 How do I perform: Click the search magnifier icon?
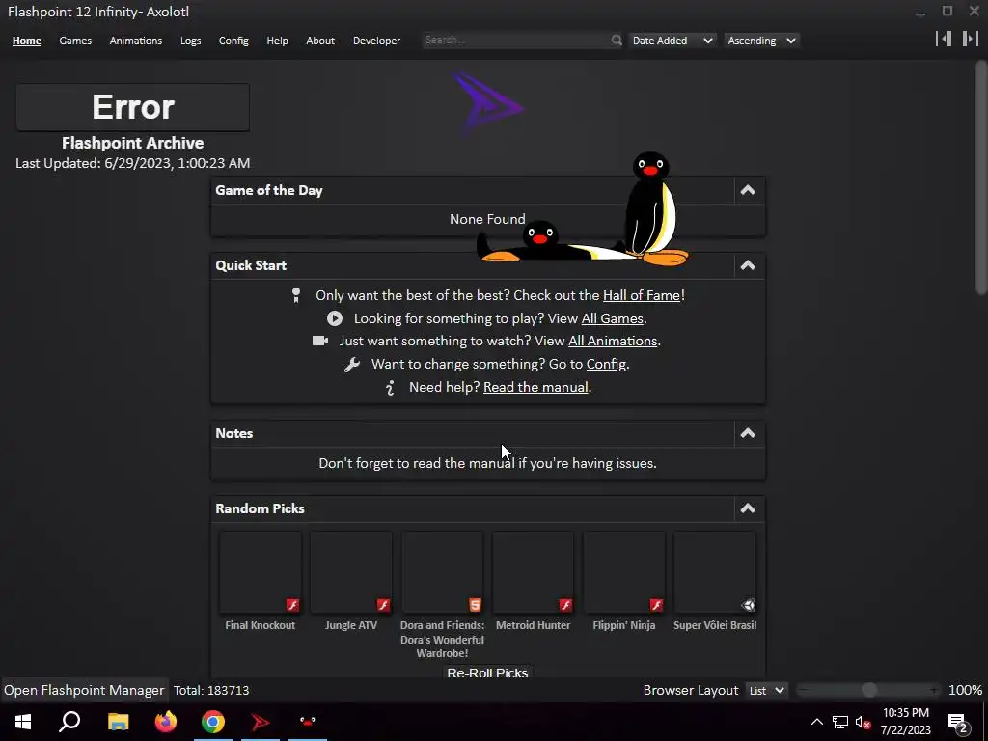coord(617,41)
